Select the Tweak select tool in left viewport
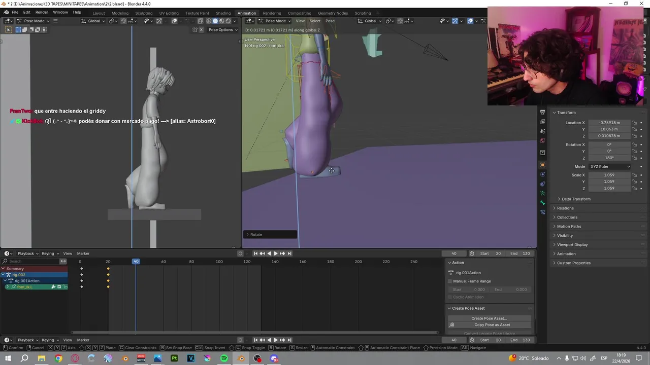650x365 pixels. coord(8,29)
